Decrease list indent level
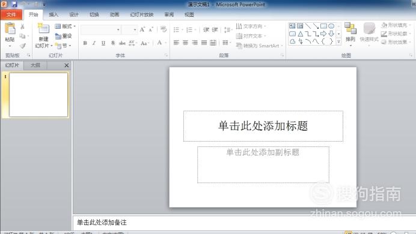 206,29
